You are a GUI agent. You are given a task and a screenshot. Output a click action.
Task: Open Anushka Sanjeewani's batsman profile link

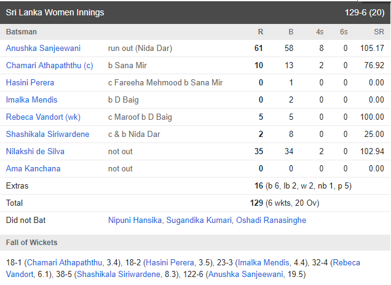click(x=43, y=48)
